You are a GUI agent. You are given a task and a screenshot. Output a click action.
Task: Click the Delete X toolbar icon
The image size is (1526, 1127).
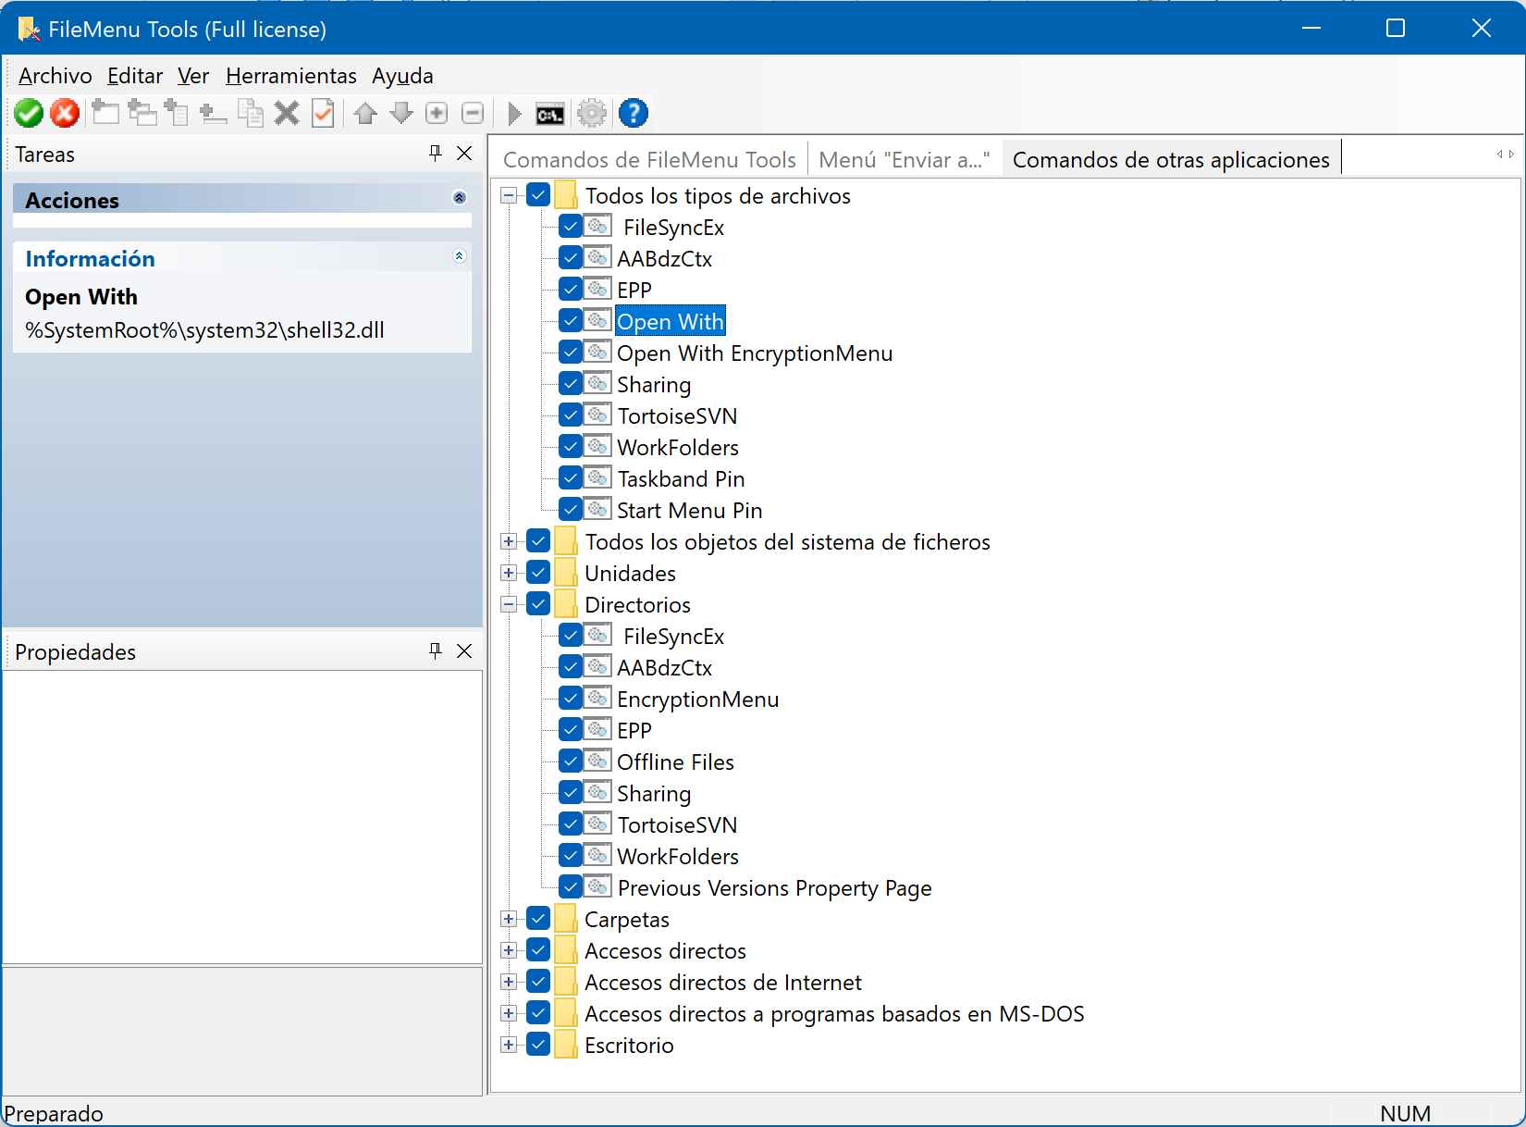tap(287, 114)
